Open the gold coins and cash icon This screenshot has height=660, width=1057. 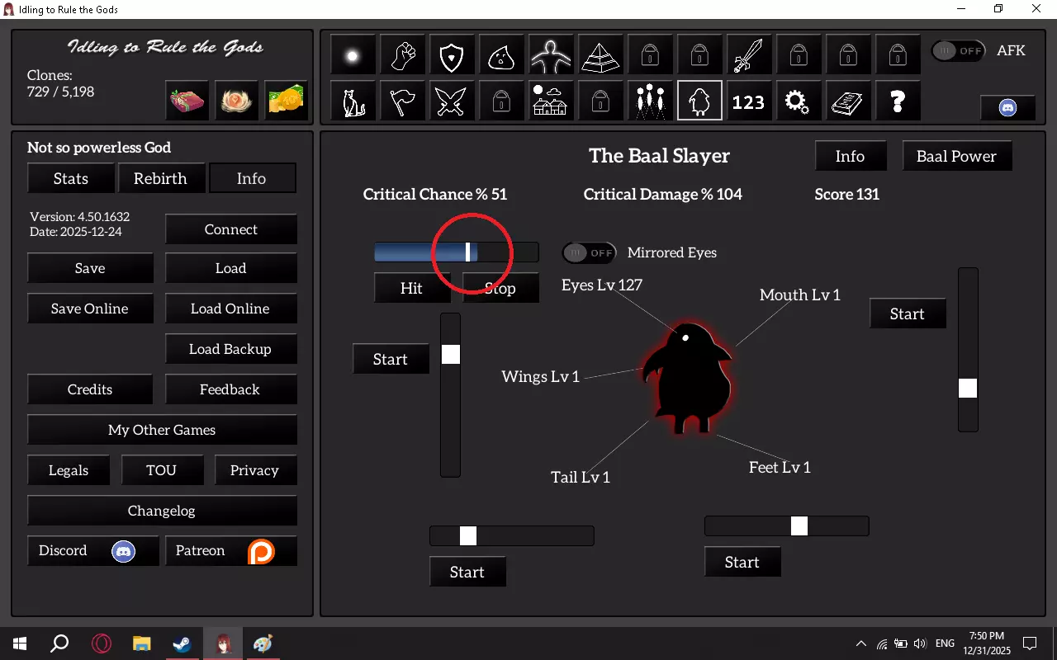(286, 101)
